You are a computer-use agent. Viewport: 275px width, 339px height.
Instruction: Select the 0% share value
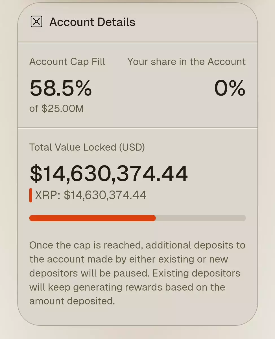230,88
